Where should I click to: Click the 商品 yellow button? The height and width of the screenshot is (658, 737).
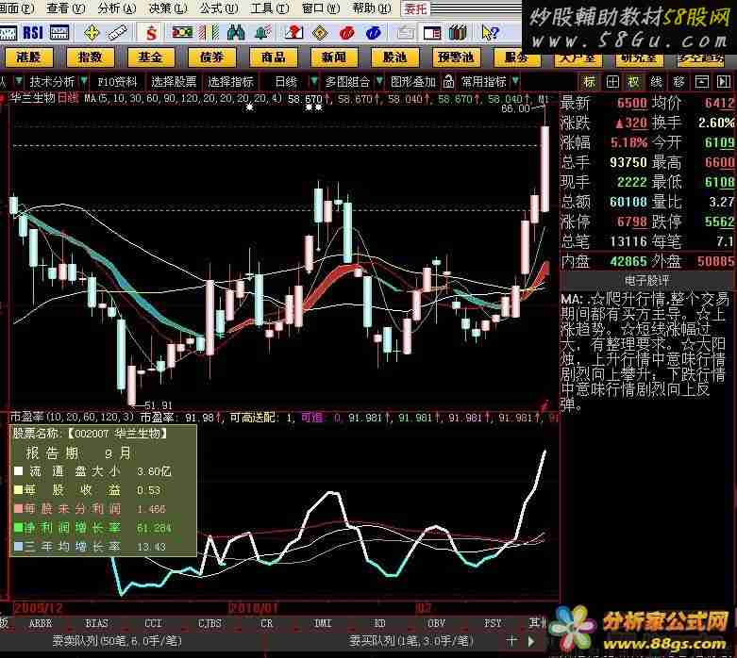click(273, 58)
